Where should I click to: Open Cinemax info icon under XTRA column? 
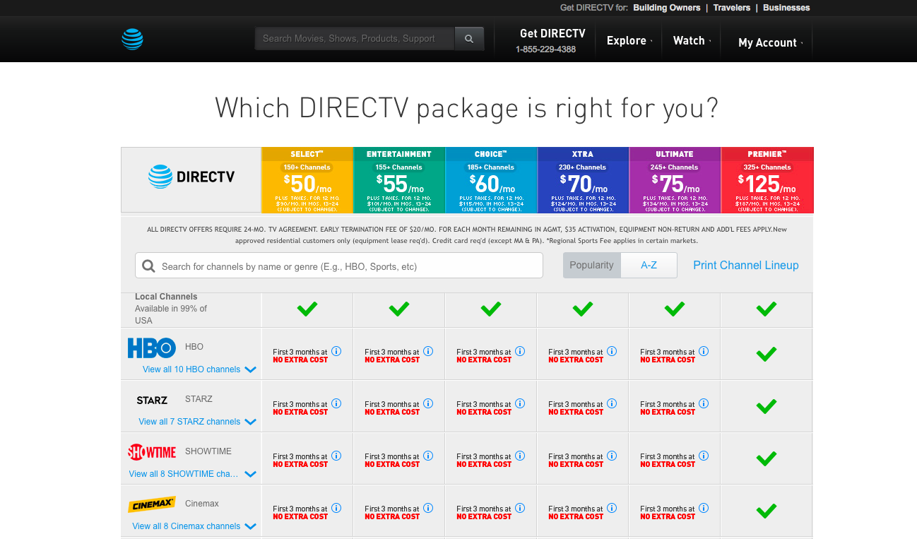pyautogui.click(x=612, y=508)
